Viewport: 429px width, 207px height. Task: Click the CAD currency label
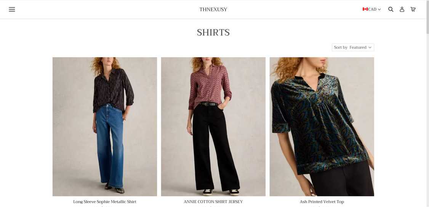[x=372, y=9]
